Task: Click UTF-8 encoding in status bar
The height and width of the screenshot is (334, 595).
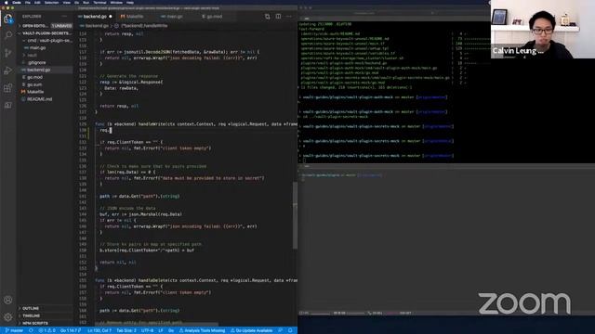Action: [147, 330]
